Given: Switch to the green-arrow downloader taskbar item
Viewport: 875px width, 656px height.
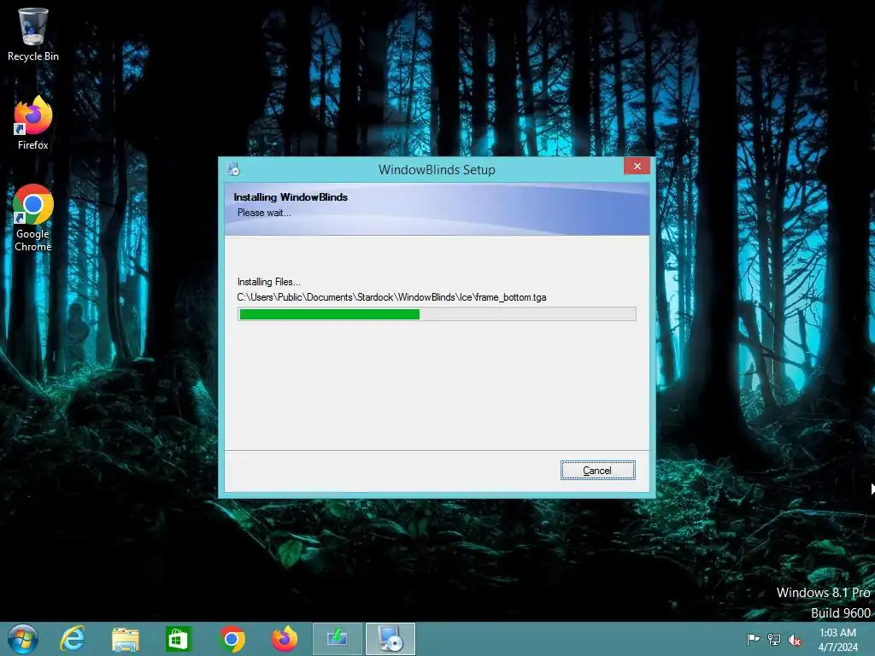Looking at the screenshot, I should coord(338,639).
